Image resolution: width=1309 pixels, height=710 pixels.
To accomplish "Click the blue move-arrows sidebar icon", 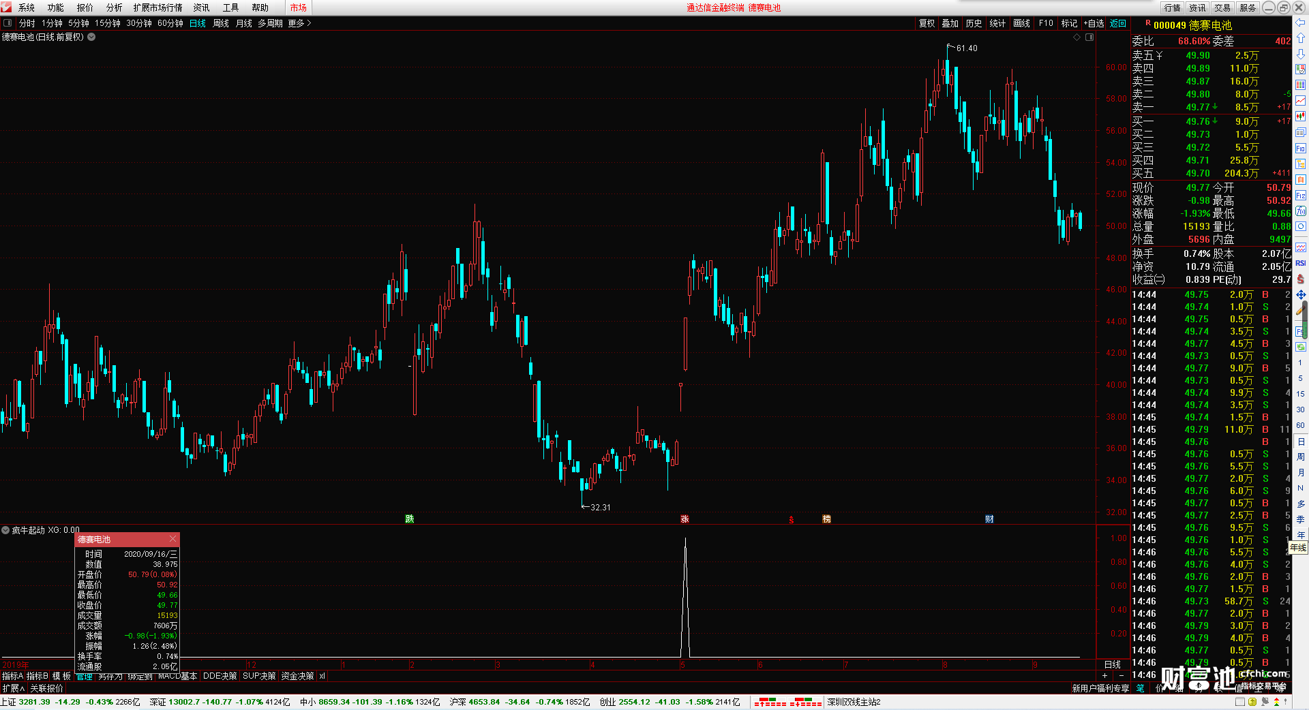I will pos(1301,294).
